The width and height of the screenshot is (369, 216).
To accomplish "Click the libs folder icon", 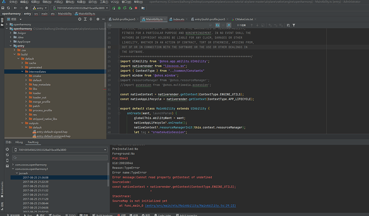I will coord(29,90).
